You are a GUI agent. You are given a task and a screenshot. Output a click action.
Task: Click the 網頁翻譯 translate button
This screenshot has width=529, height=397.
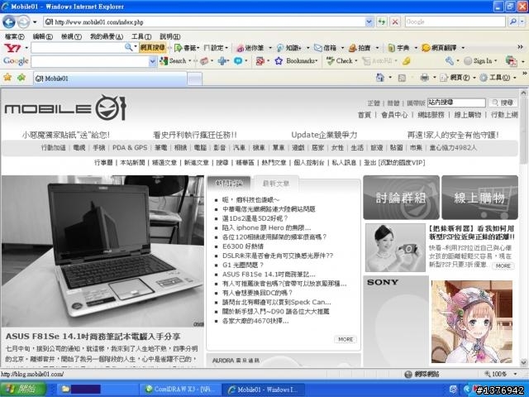(439, 48)
